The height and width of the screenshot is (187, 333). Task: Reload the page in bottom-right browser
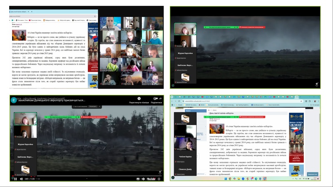[x=179, y=101]
